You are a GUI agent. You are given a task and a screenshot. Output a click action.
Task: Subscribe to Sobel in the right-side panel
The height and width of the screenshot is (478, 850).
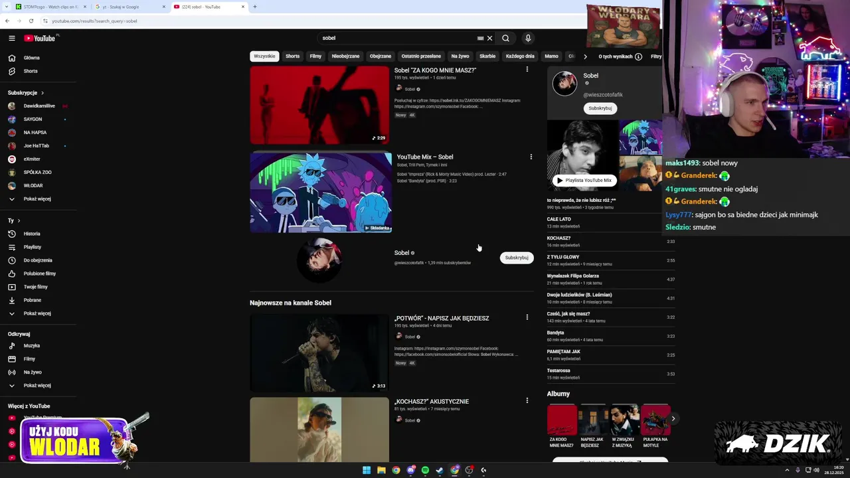(600, 108)
